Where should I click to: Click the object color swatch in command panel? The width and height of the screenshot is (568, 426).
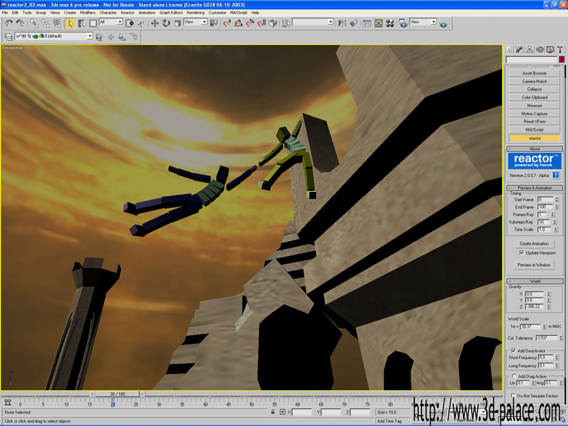(x=561, y=59)
